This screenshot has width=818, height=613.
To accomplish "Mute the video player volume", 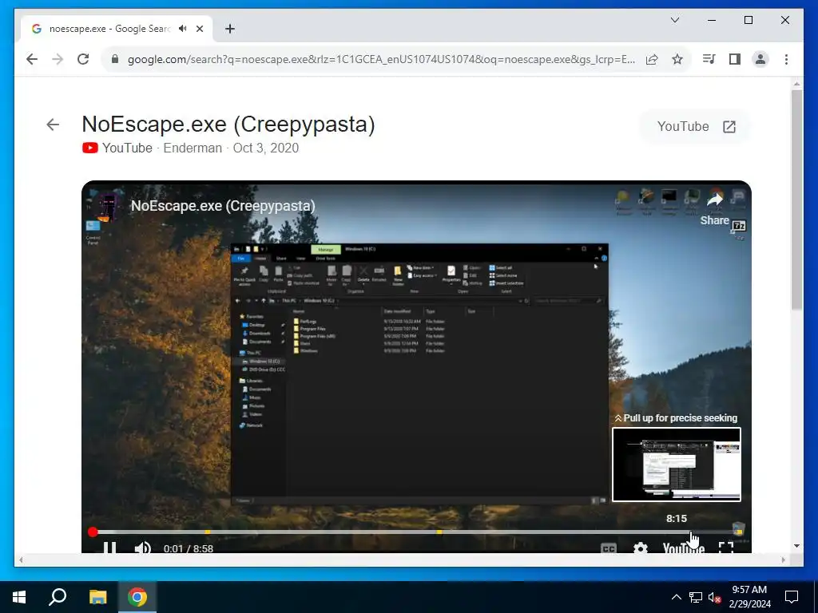I will (142, 548).
